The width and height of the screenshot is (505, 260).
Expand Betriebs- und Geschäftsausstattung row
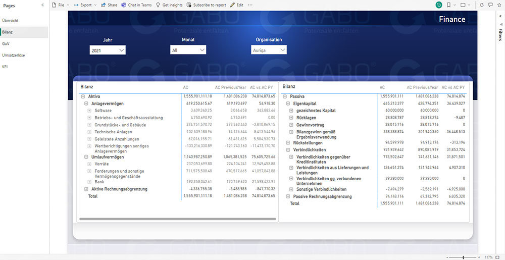[x=89, y=118]
